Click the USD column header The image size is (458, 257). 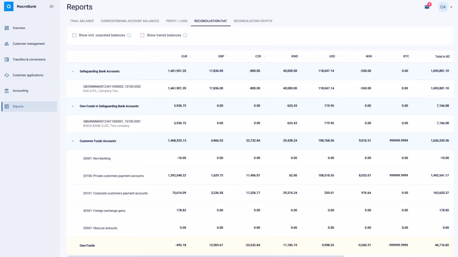[x=332, y=56]
